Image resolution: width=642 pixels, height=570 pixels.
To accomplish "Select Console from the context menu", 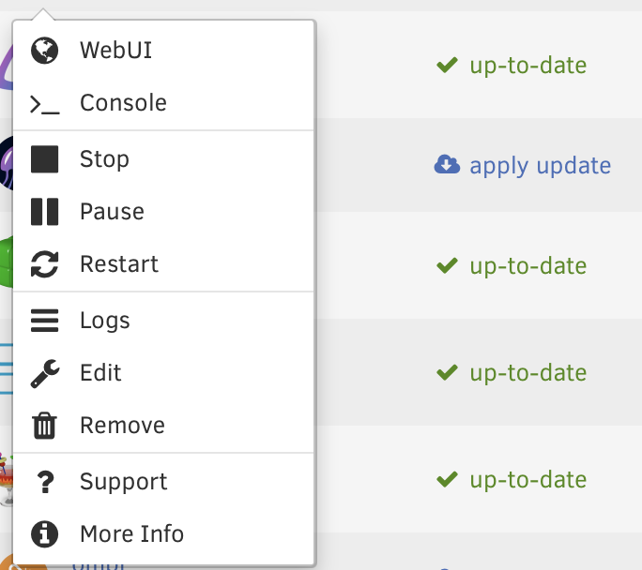I will click(163, 103).
